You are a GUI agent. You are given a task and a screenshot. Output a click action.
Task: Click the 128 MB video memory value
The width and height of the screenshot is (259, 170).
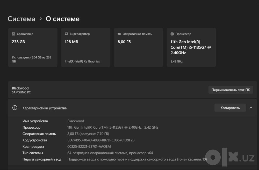click(x=71, y=42)
